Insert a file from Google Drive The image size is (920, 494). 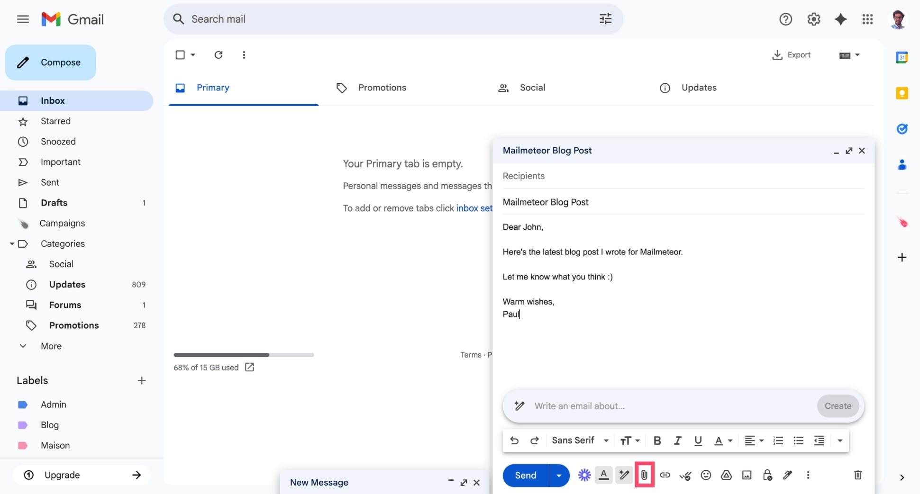[x=726, y=475]
